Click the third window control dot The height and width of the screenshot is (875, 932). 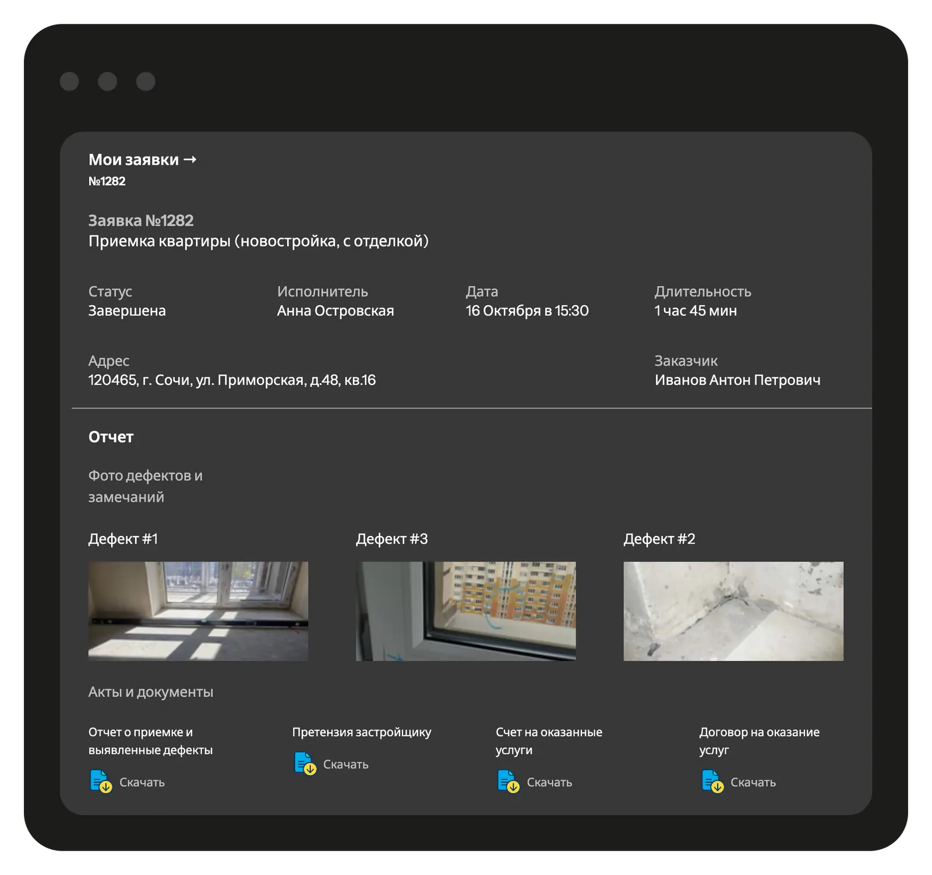click(146, 82)
